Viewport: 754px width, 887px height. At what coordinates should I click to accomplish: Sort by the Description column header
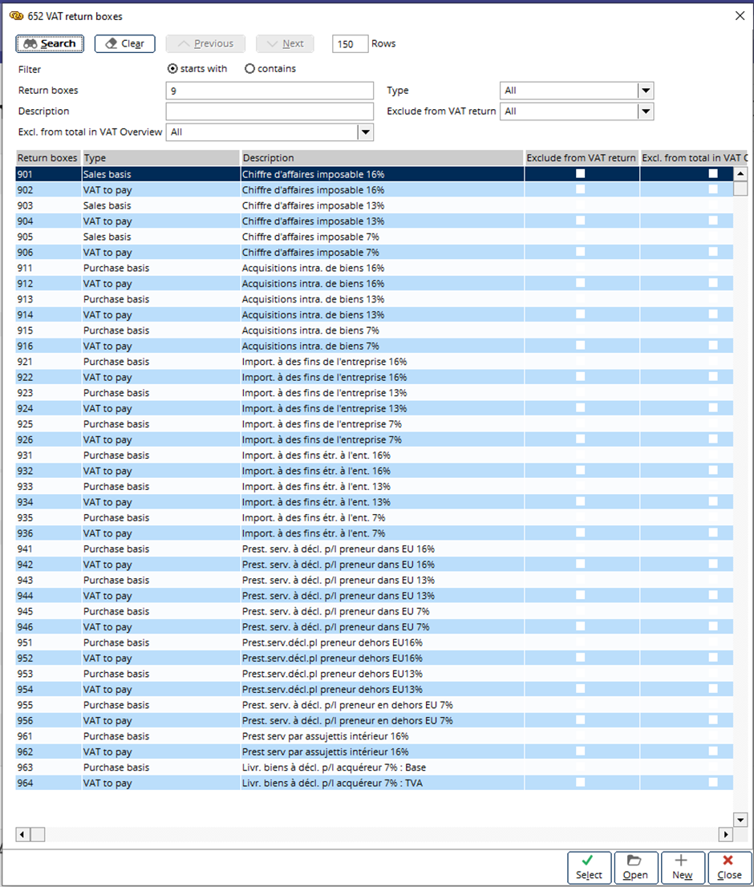tap(383, 158)
